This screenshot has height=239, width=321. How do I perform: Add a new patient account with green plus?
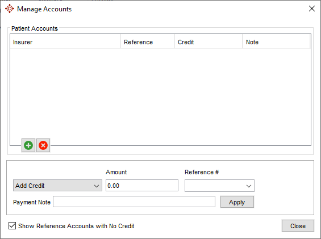pos(28,145)
